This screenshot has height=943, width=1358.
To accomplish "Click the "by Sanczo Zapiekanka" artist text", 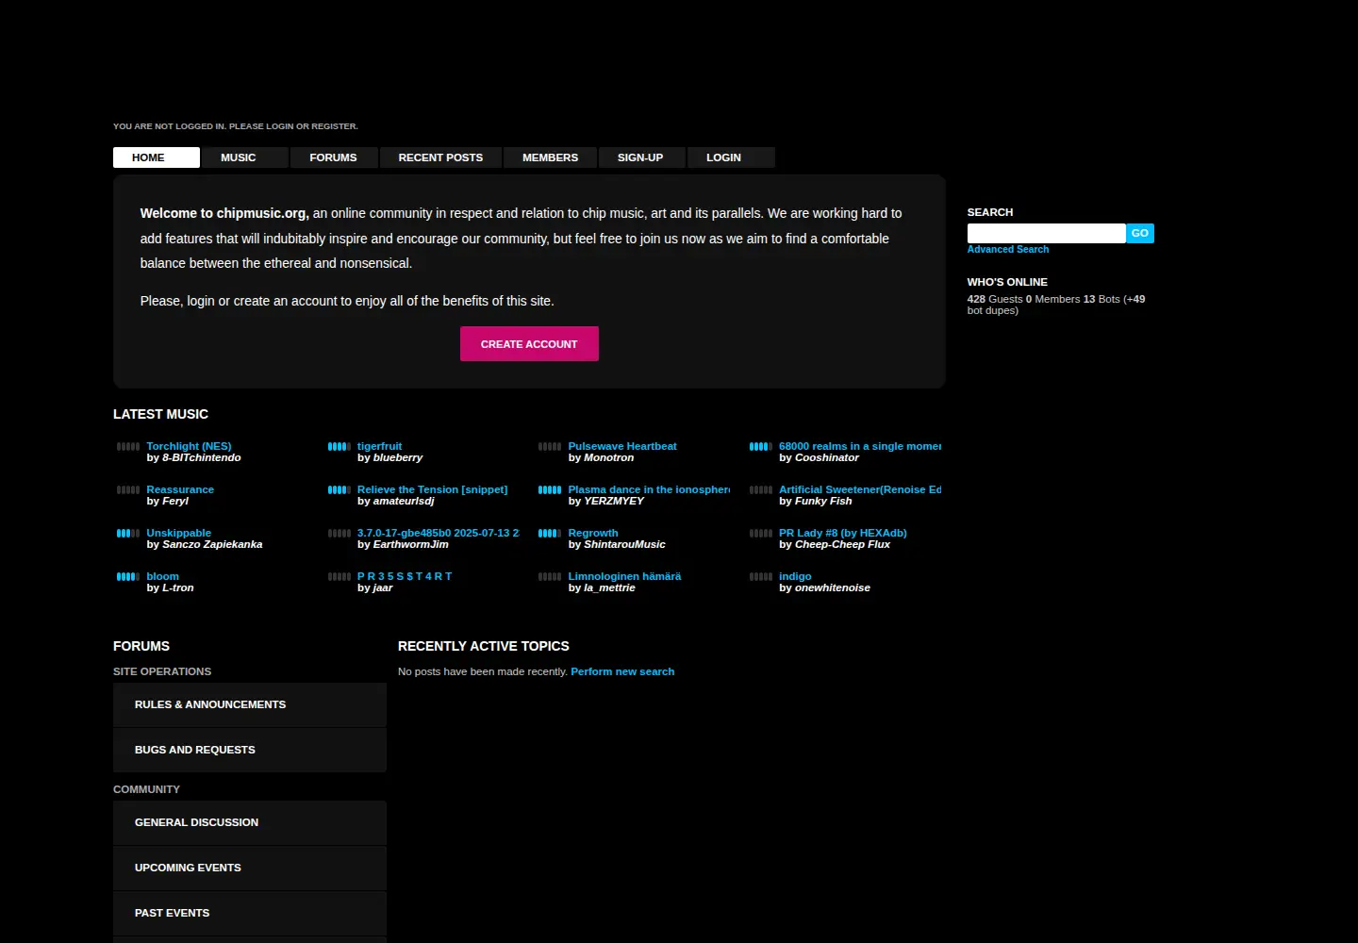I will click(x=205, y=545).
